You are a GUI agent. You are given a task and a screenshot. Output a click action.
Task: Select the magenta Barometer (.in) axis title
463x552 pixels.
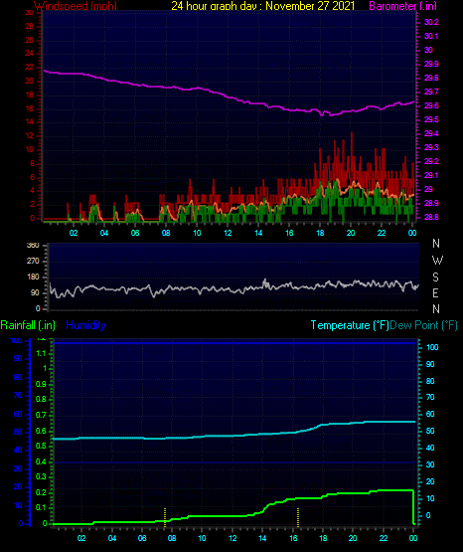tap(402, 6)
